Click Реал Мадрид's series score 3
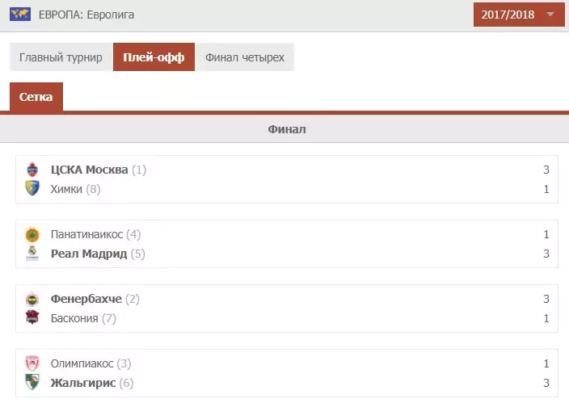The height and width of the screenshot is (403, 569). [546, 254]
